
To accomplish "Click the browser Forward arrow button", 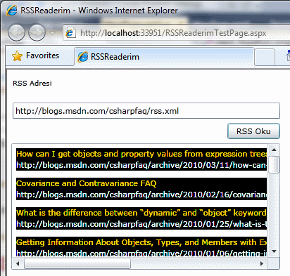I will click(37, 33).
